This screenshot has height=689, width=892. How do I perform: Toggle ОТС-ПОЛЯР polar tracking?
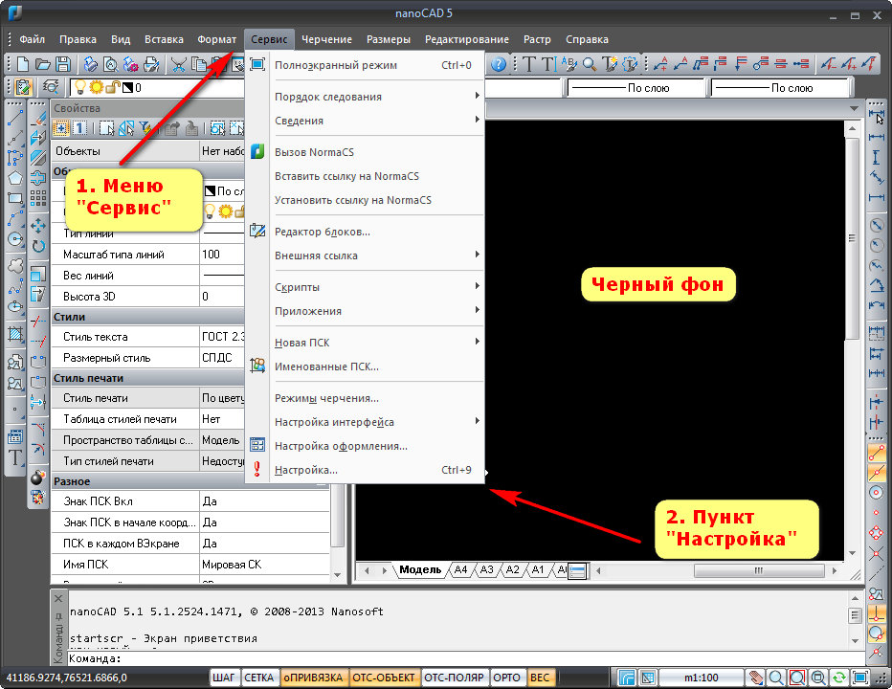point(454,678)
